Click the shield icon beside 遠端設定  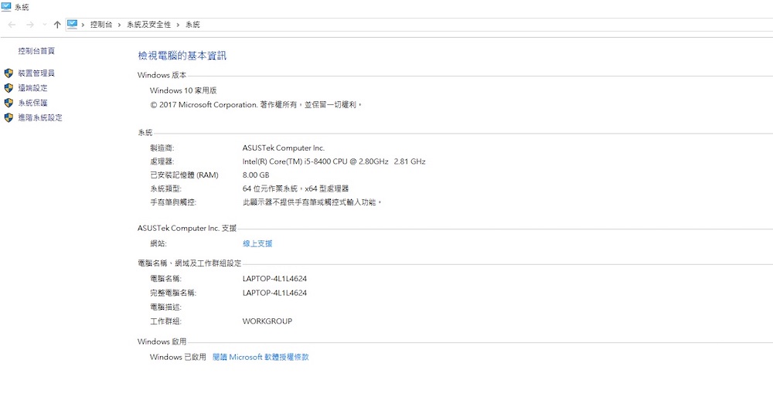tap(9, 88)
